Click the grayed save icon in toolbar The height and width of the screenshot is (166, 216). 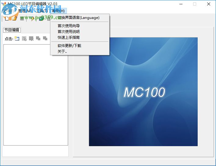tap(22, 18)
